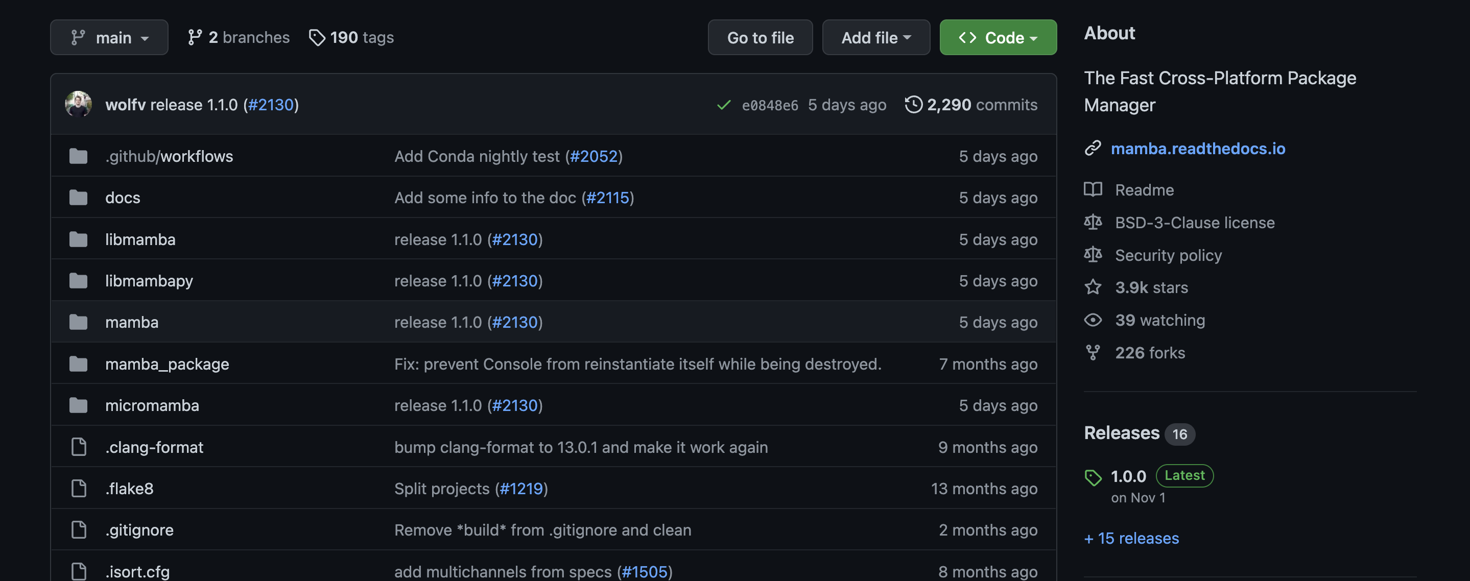Click the green commit status checkmark

pos(723,104)
